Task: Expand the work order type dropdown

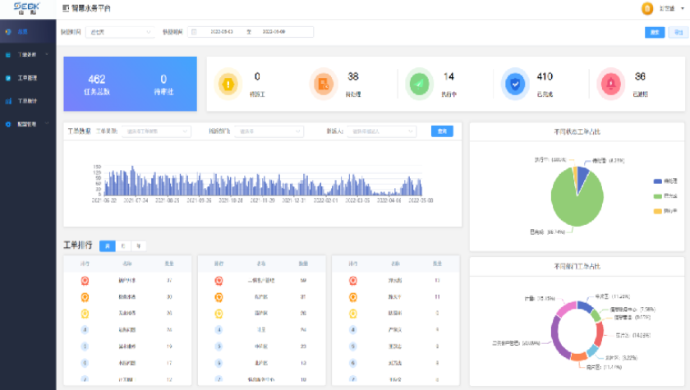Action: pos(157,131)
